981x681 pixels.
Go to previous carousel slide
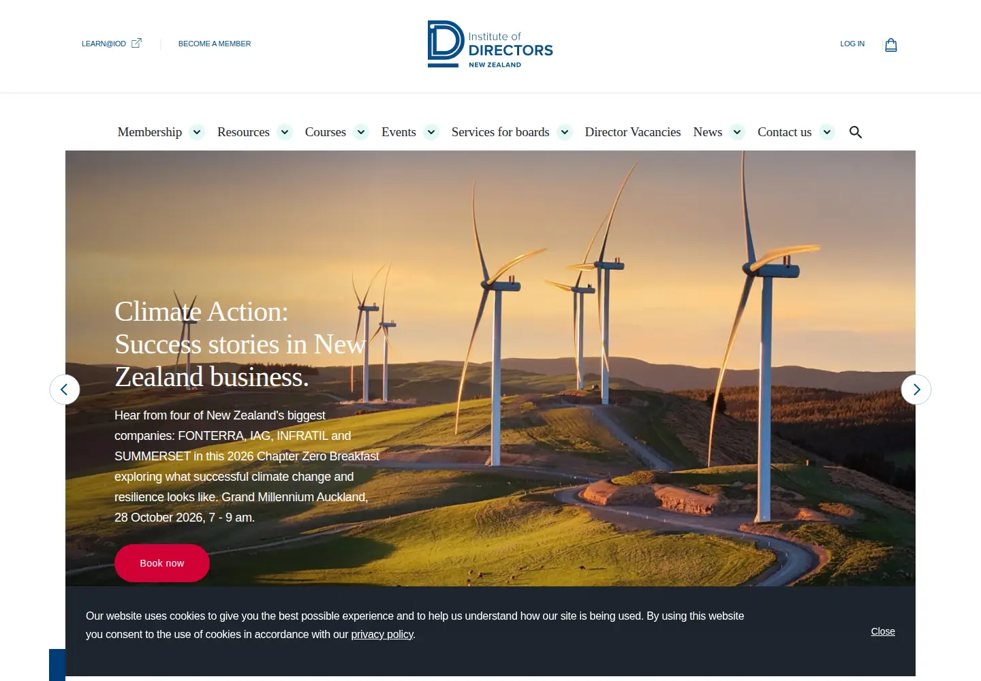[65, 390]
